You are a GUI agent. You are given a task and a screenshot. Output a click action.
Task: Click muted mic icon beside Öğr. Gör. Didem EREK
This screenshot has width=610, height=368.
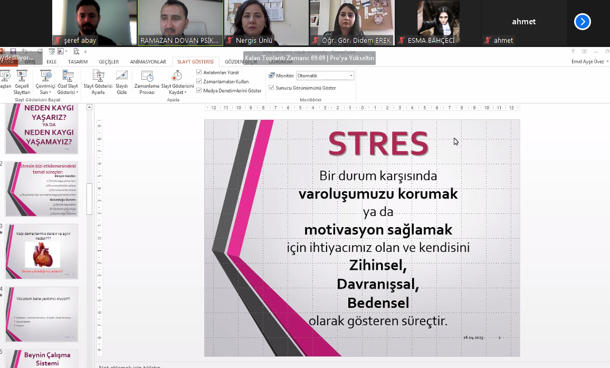[316, 40]
